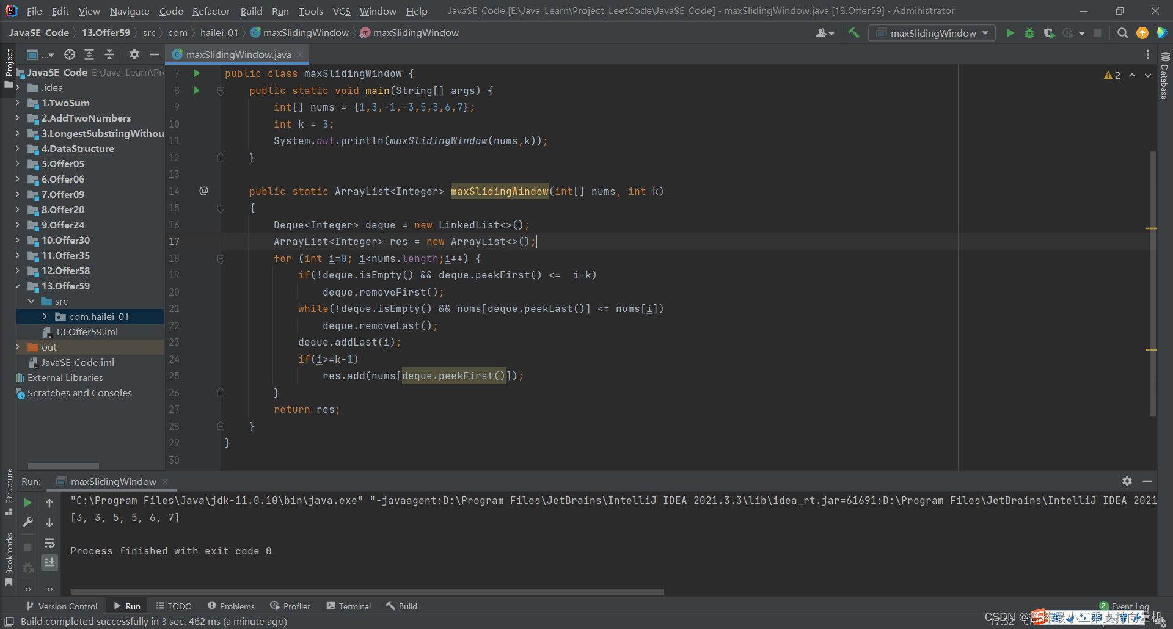Click run gutter arrow beside class declaration line 7

click(197, 73)
